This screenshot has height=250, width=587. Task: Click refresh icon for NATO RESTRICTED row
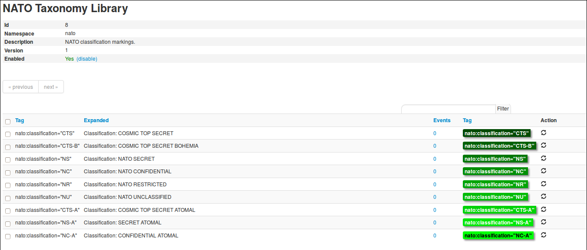(x=543, y=184)
